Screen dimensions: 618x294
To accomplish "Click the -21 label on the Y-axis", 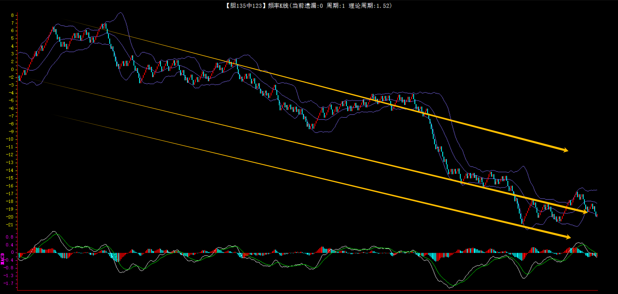I will tap(10, 225).
